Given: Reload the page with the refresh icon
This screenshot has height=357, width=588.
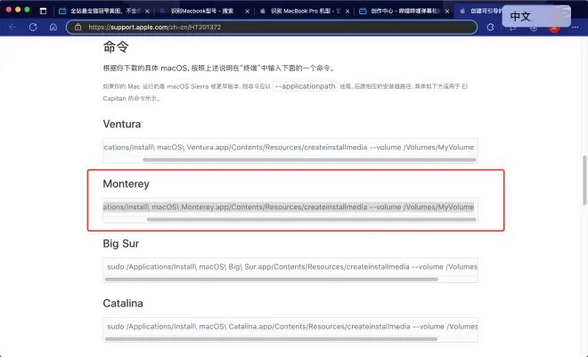Looking at the screenshot, I should pos(33,27).
